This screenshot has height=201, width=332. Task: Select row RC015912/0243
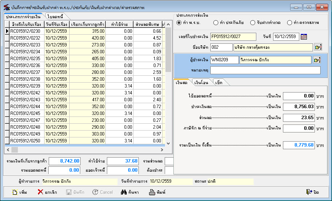pos(86,100)
